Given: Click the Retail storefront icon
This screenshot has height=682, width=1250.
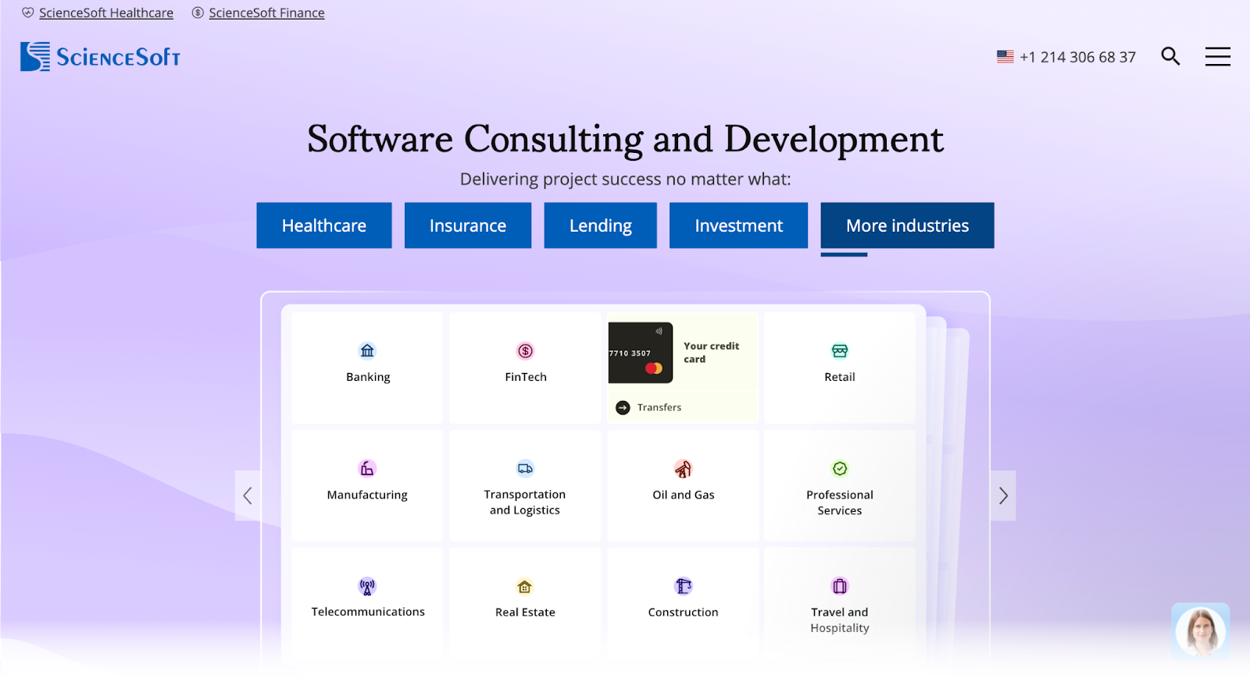Looking at the screenshot, I should (x=840, y=351).
